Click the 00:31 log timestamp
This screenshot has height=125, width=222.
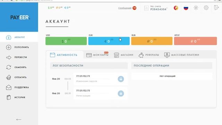pyautogui.click(x=68, y=93)
